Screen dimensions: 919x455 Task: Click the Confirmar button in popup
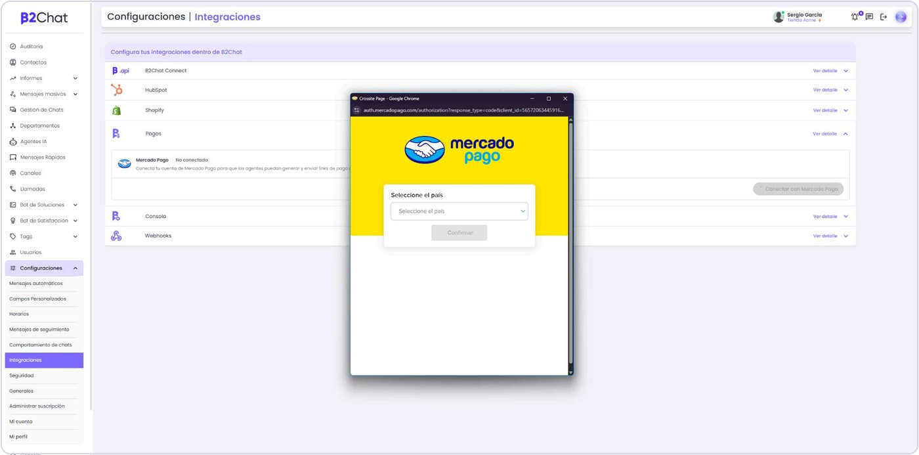(x=460, y=232)
